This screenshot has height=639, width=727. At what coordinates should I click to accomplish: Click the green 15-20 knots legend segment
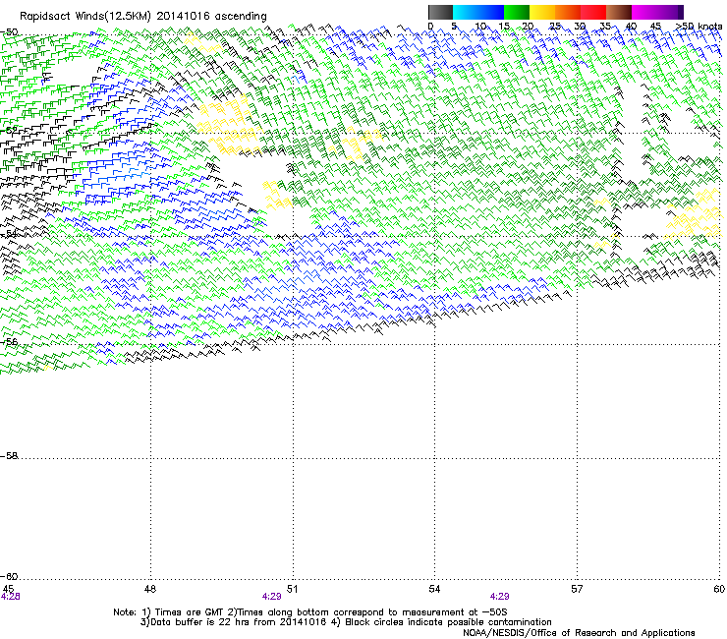pyautogui.click(x=517, y=12)
